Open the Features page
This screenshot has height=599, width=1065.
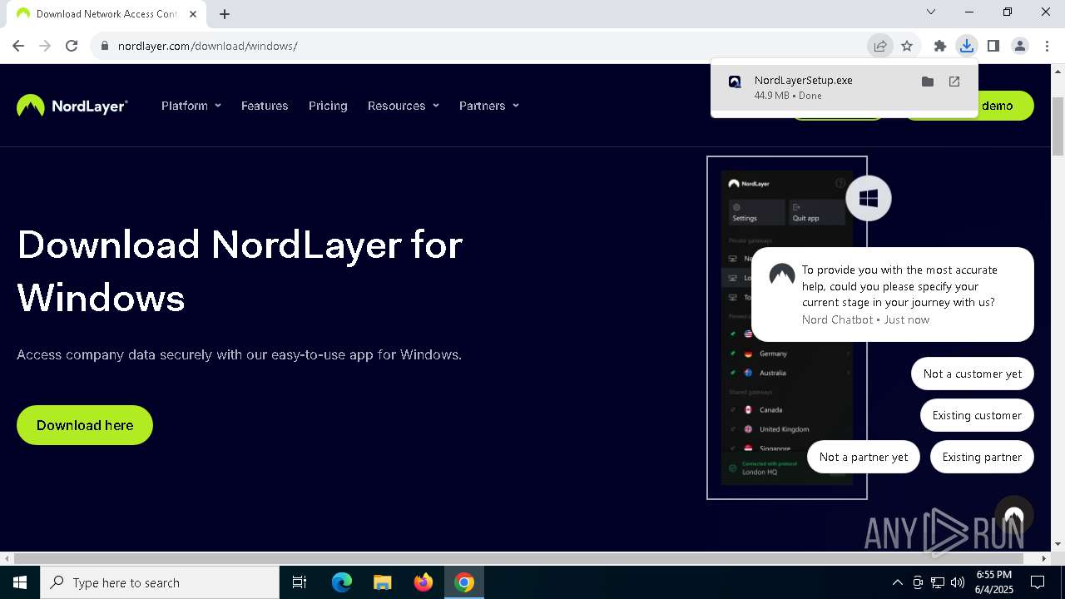[265, 106]
